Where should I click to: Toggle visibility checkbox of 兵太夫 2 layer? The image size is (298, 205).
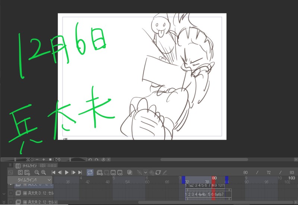(x=11, y=202)
